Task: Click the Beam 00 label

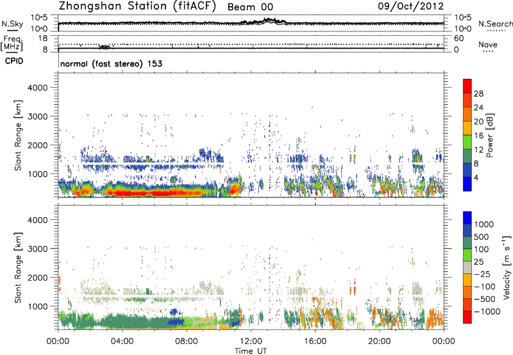Action: pos(250,7)
